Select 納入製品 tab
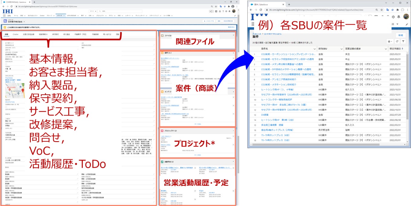Image resolution: width=411 pixels, height=206 pixels. coord(67,34)
